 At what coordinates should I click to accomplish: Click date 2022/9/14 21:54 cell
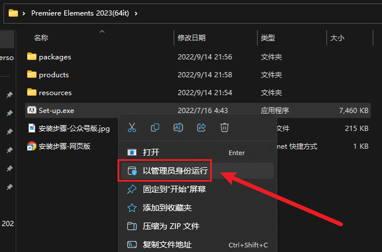coord(205,93)
